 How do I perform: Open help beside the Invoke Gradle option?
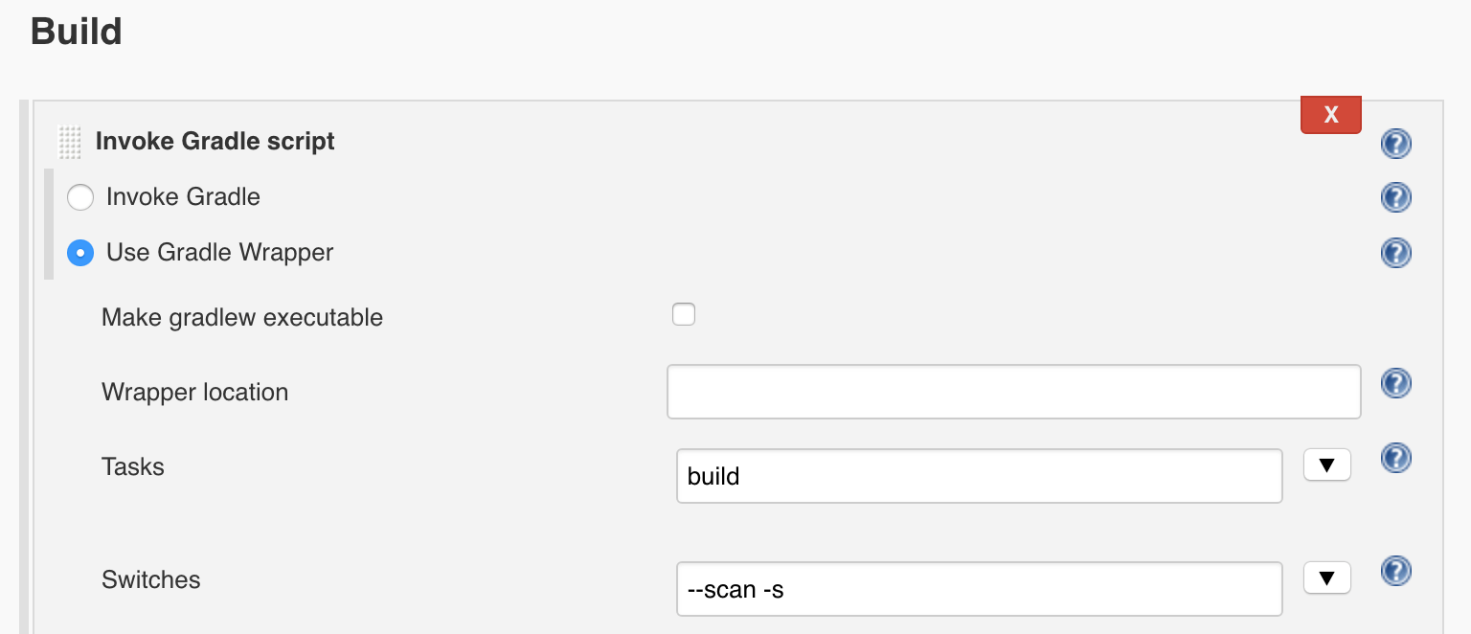click(x=1395, y=197)
